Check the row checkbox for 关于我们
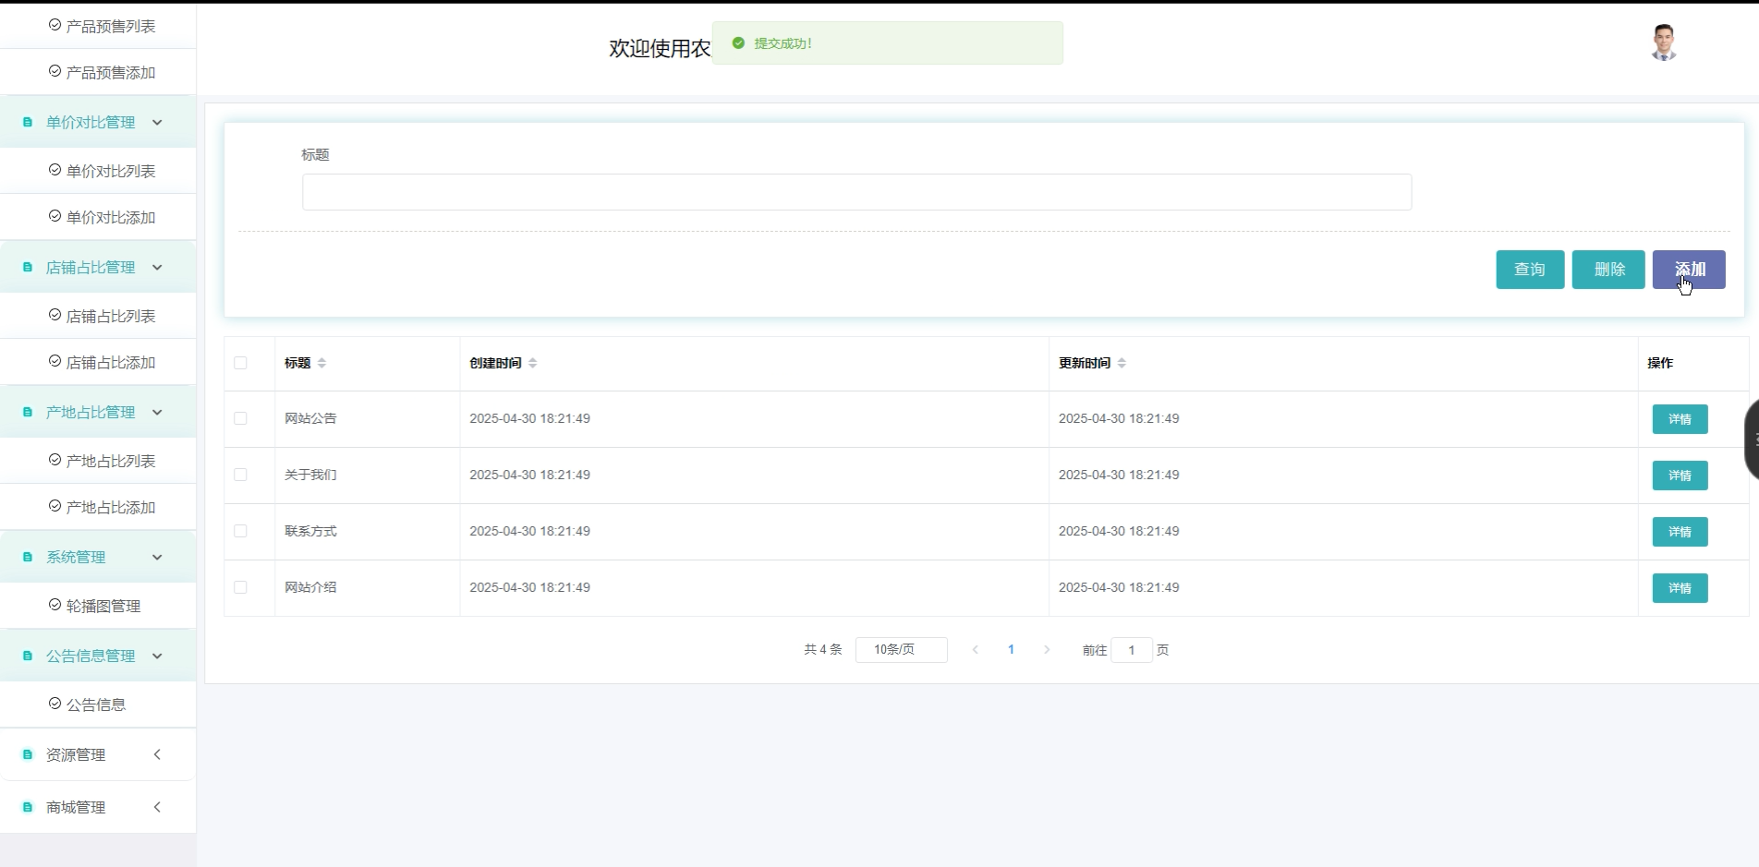This screenshot has height=867, width=1759. pos(240,475)
